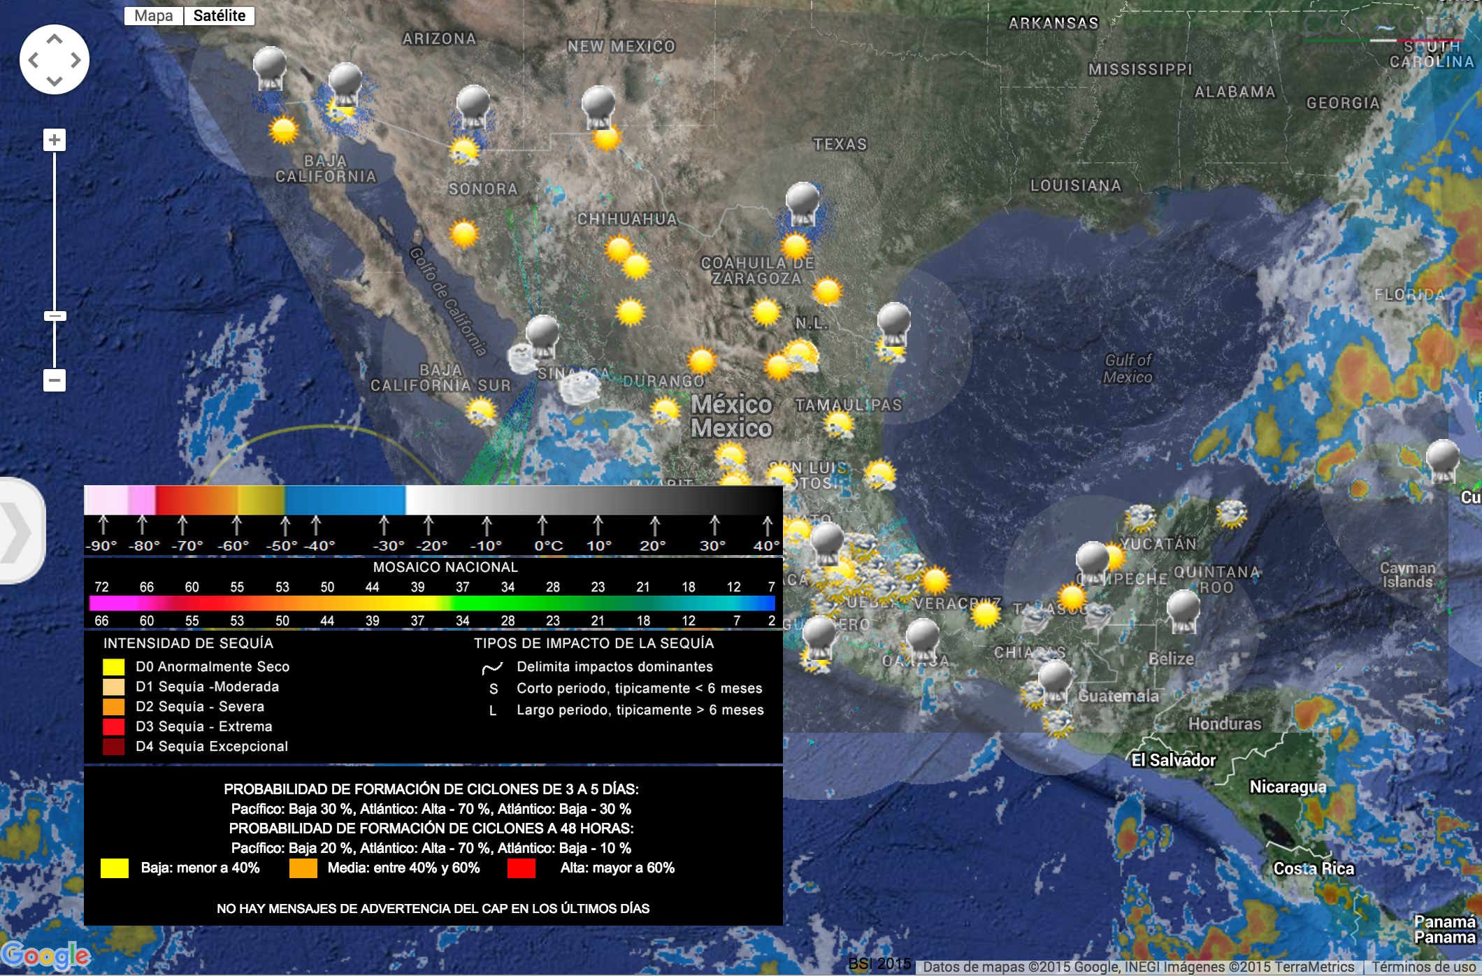Expand the collapsed left side panel arrow
This screenshot has height=976, width=1482.
pos(20,531)
